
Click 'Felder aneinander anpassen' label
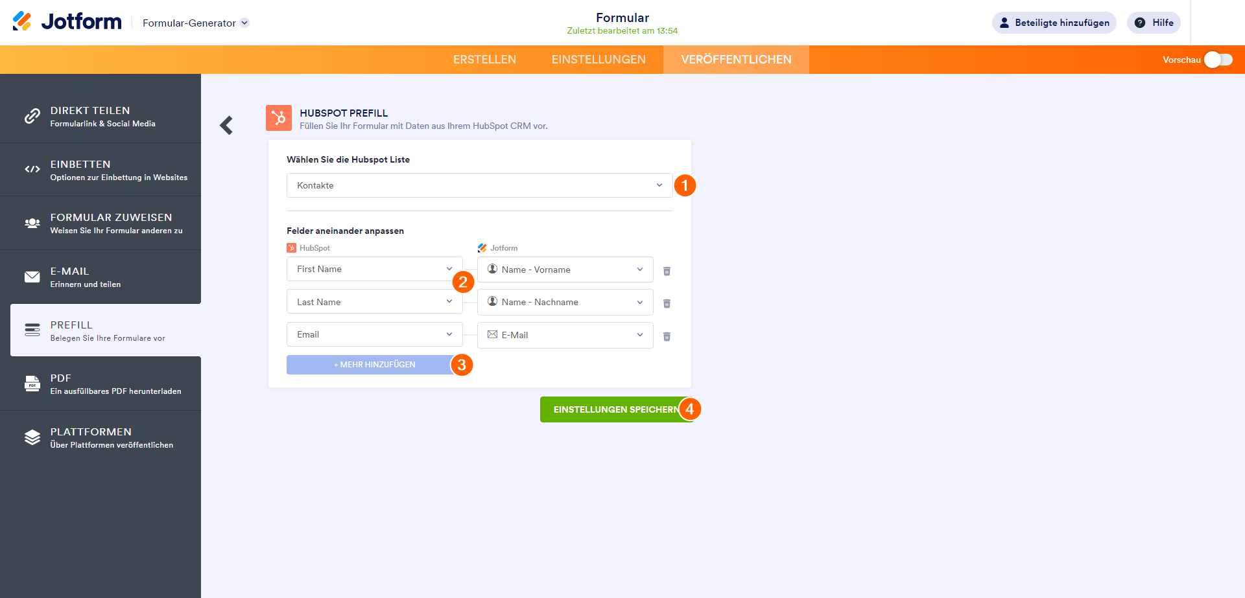(x=345, y=231)
